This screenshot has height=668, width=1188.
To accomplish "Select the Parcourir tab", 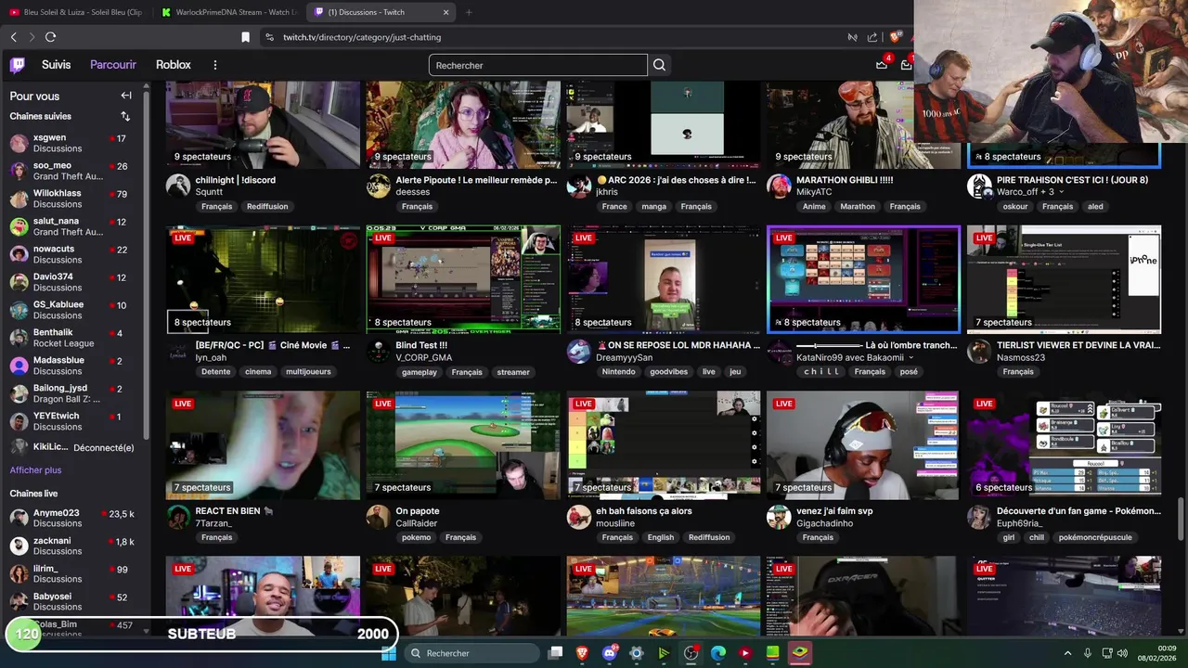I will click(x=113, y=65).
